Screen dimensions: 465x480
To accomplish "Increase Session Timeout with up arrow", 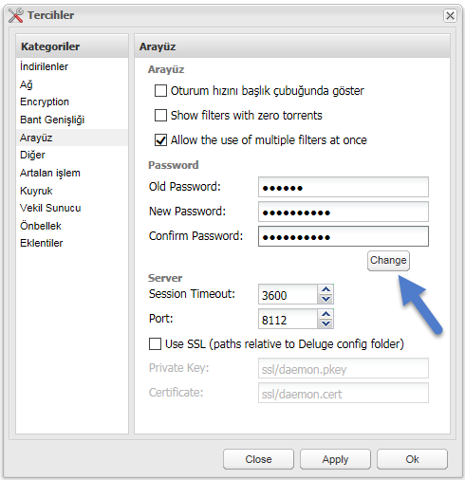I will (x=325, y=289).
